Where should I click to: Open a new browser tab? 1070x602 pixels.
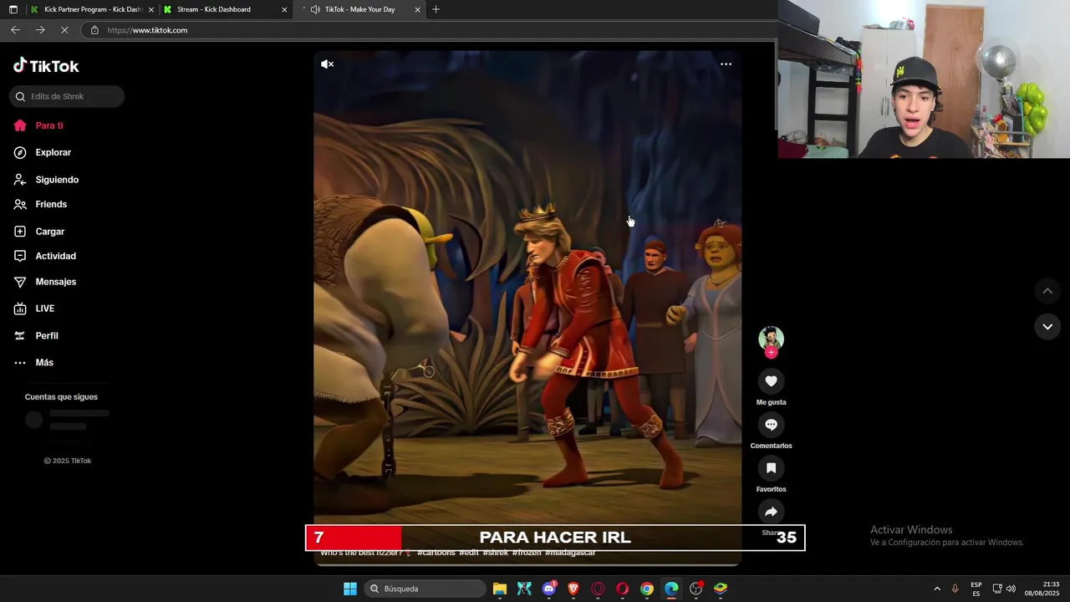coord(436,9)
